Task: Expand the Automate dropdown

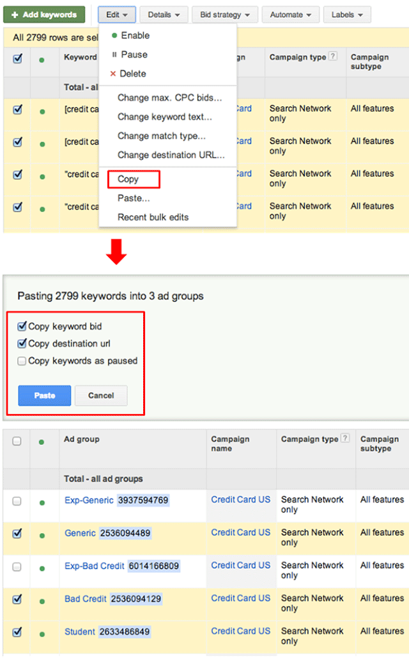Action: coord(291,14)
